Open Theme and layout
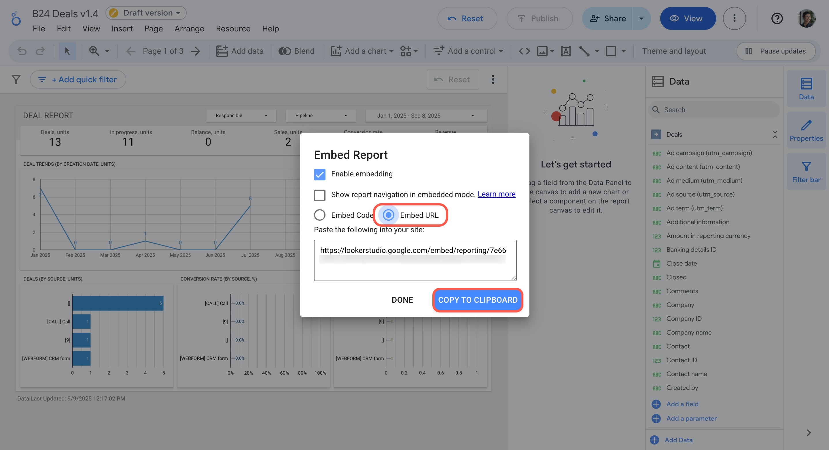Viewport: 829px width, 450px height. (x=674, y=51)
